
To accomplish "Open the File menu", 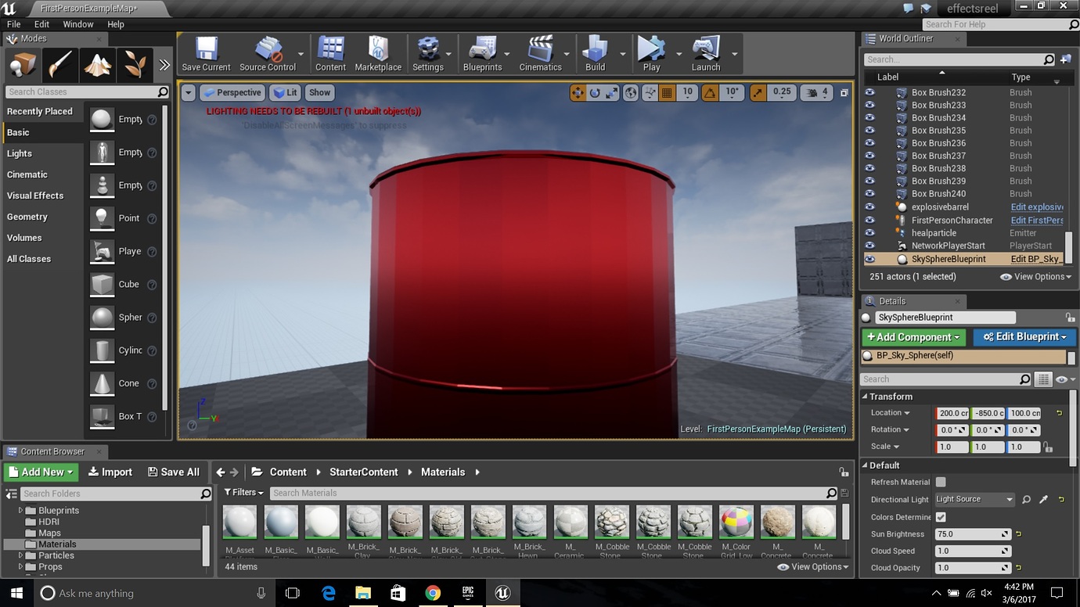I will [14, 24].
